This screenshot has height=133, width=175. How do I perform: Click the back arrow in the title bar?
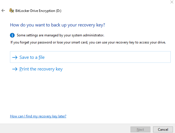(x=3, y=11)
